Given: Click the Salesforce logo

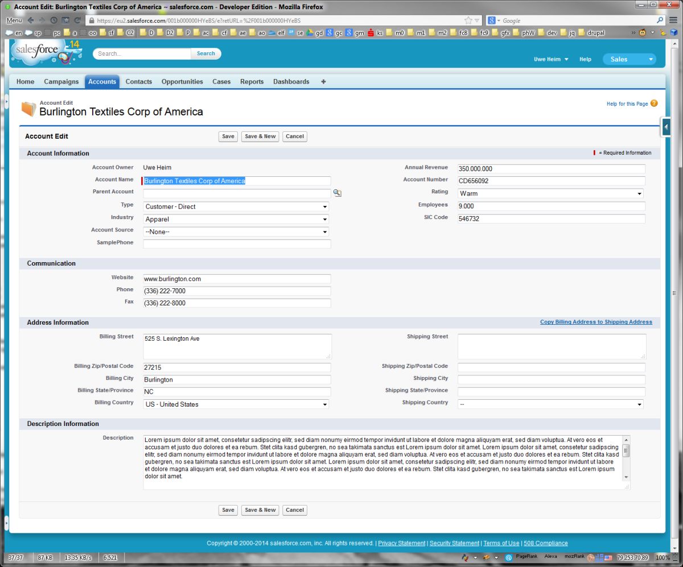Looking at the screenshot, I should [46, 52].
